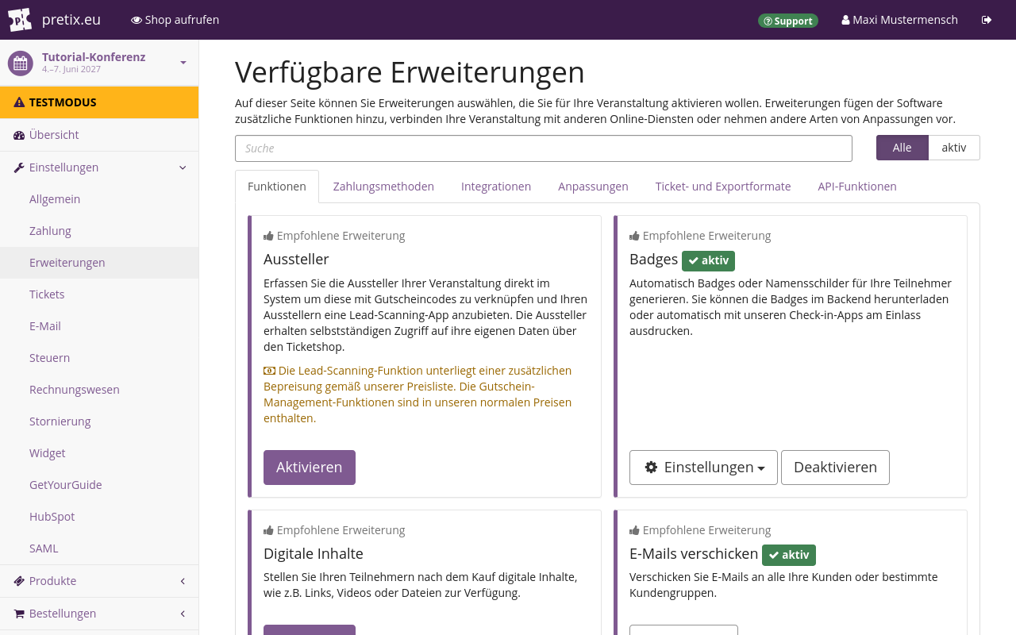The height and width of the screenshot is (635, 1016).
Task: Activate the Aussteller extension
Action: coord(310,468)
